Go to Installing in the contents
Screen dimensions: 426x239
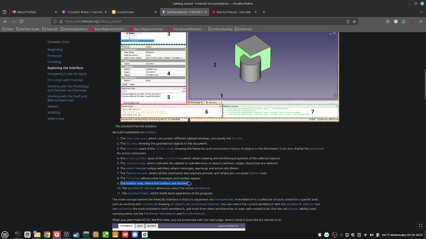click(54, 62)
